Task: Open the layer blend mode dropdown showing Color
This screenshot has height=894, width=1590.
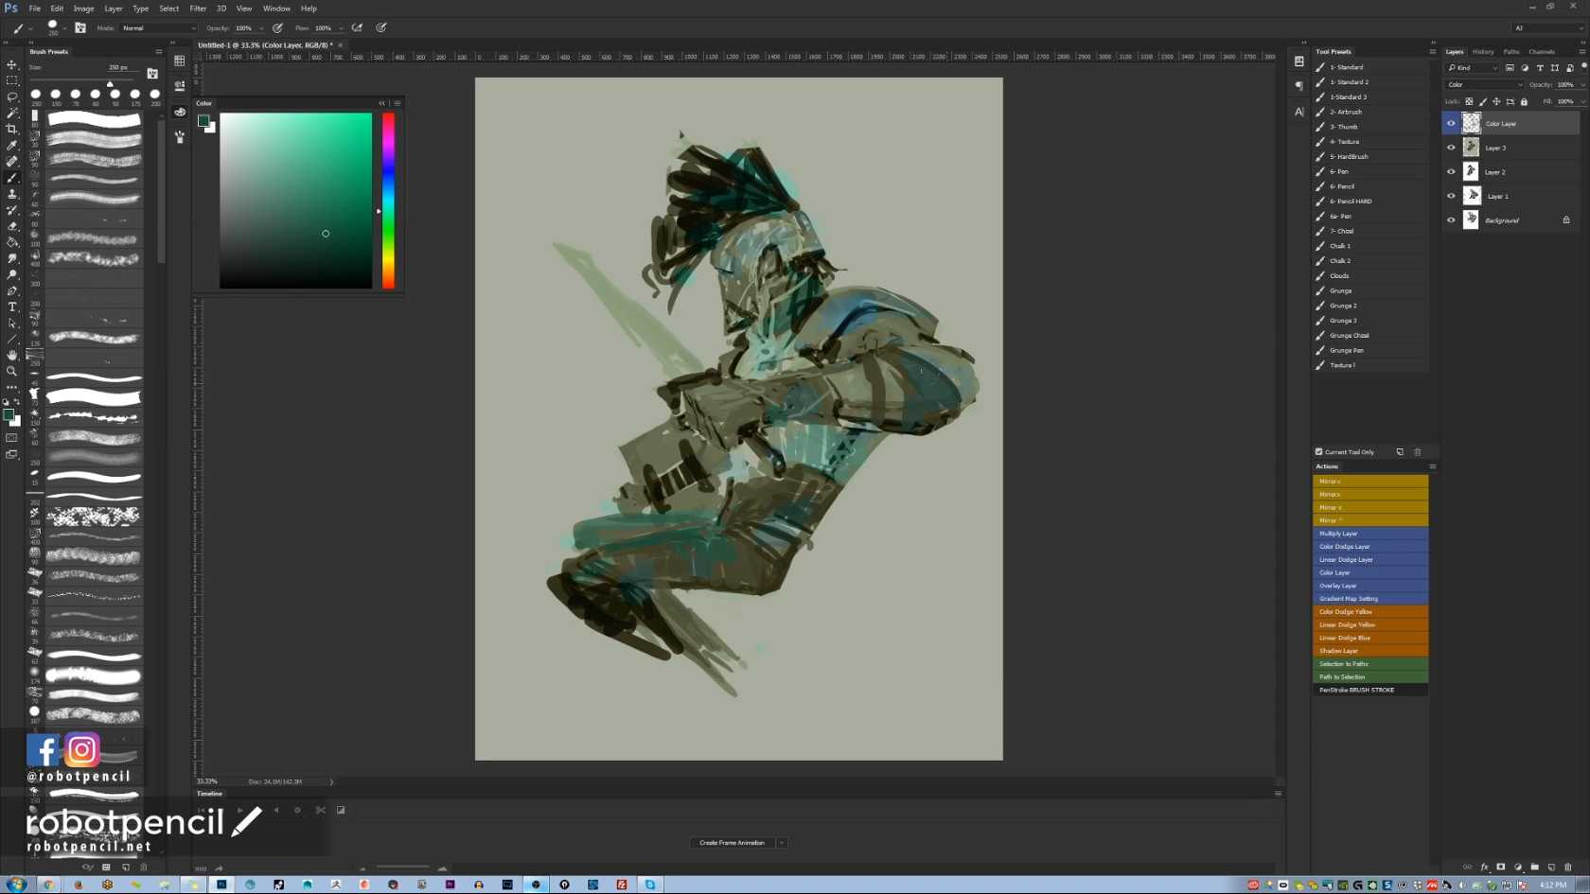Action: point(1485,85)
